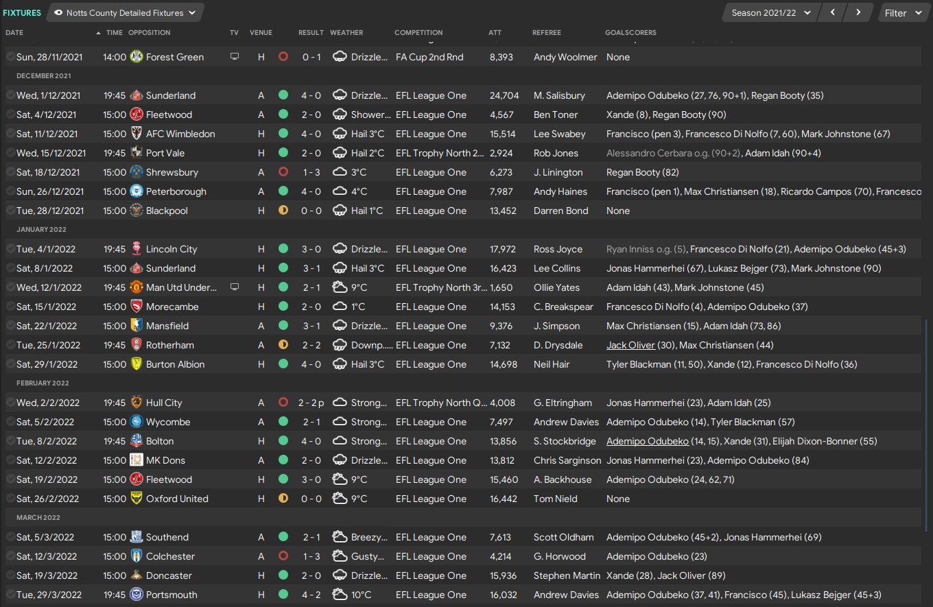The height and width of the screenshot is (607, 933).
Task: Click Morecambe club badge
Action: (x=137, y=307)
